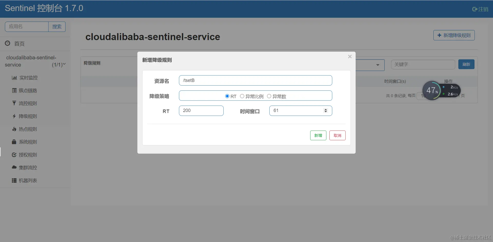493x242 pixels.
Task: Click the 降级规则 panel title
Action: 92,63
